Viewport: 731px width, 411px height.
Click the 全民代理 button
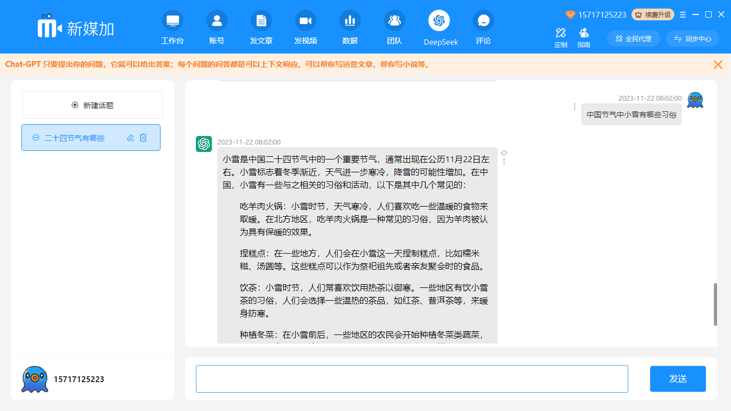pos(634,39)
